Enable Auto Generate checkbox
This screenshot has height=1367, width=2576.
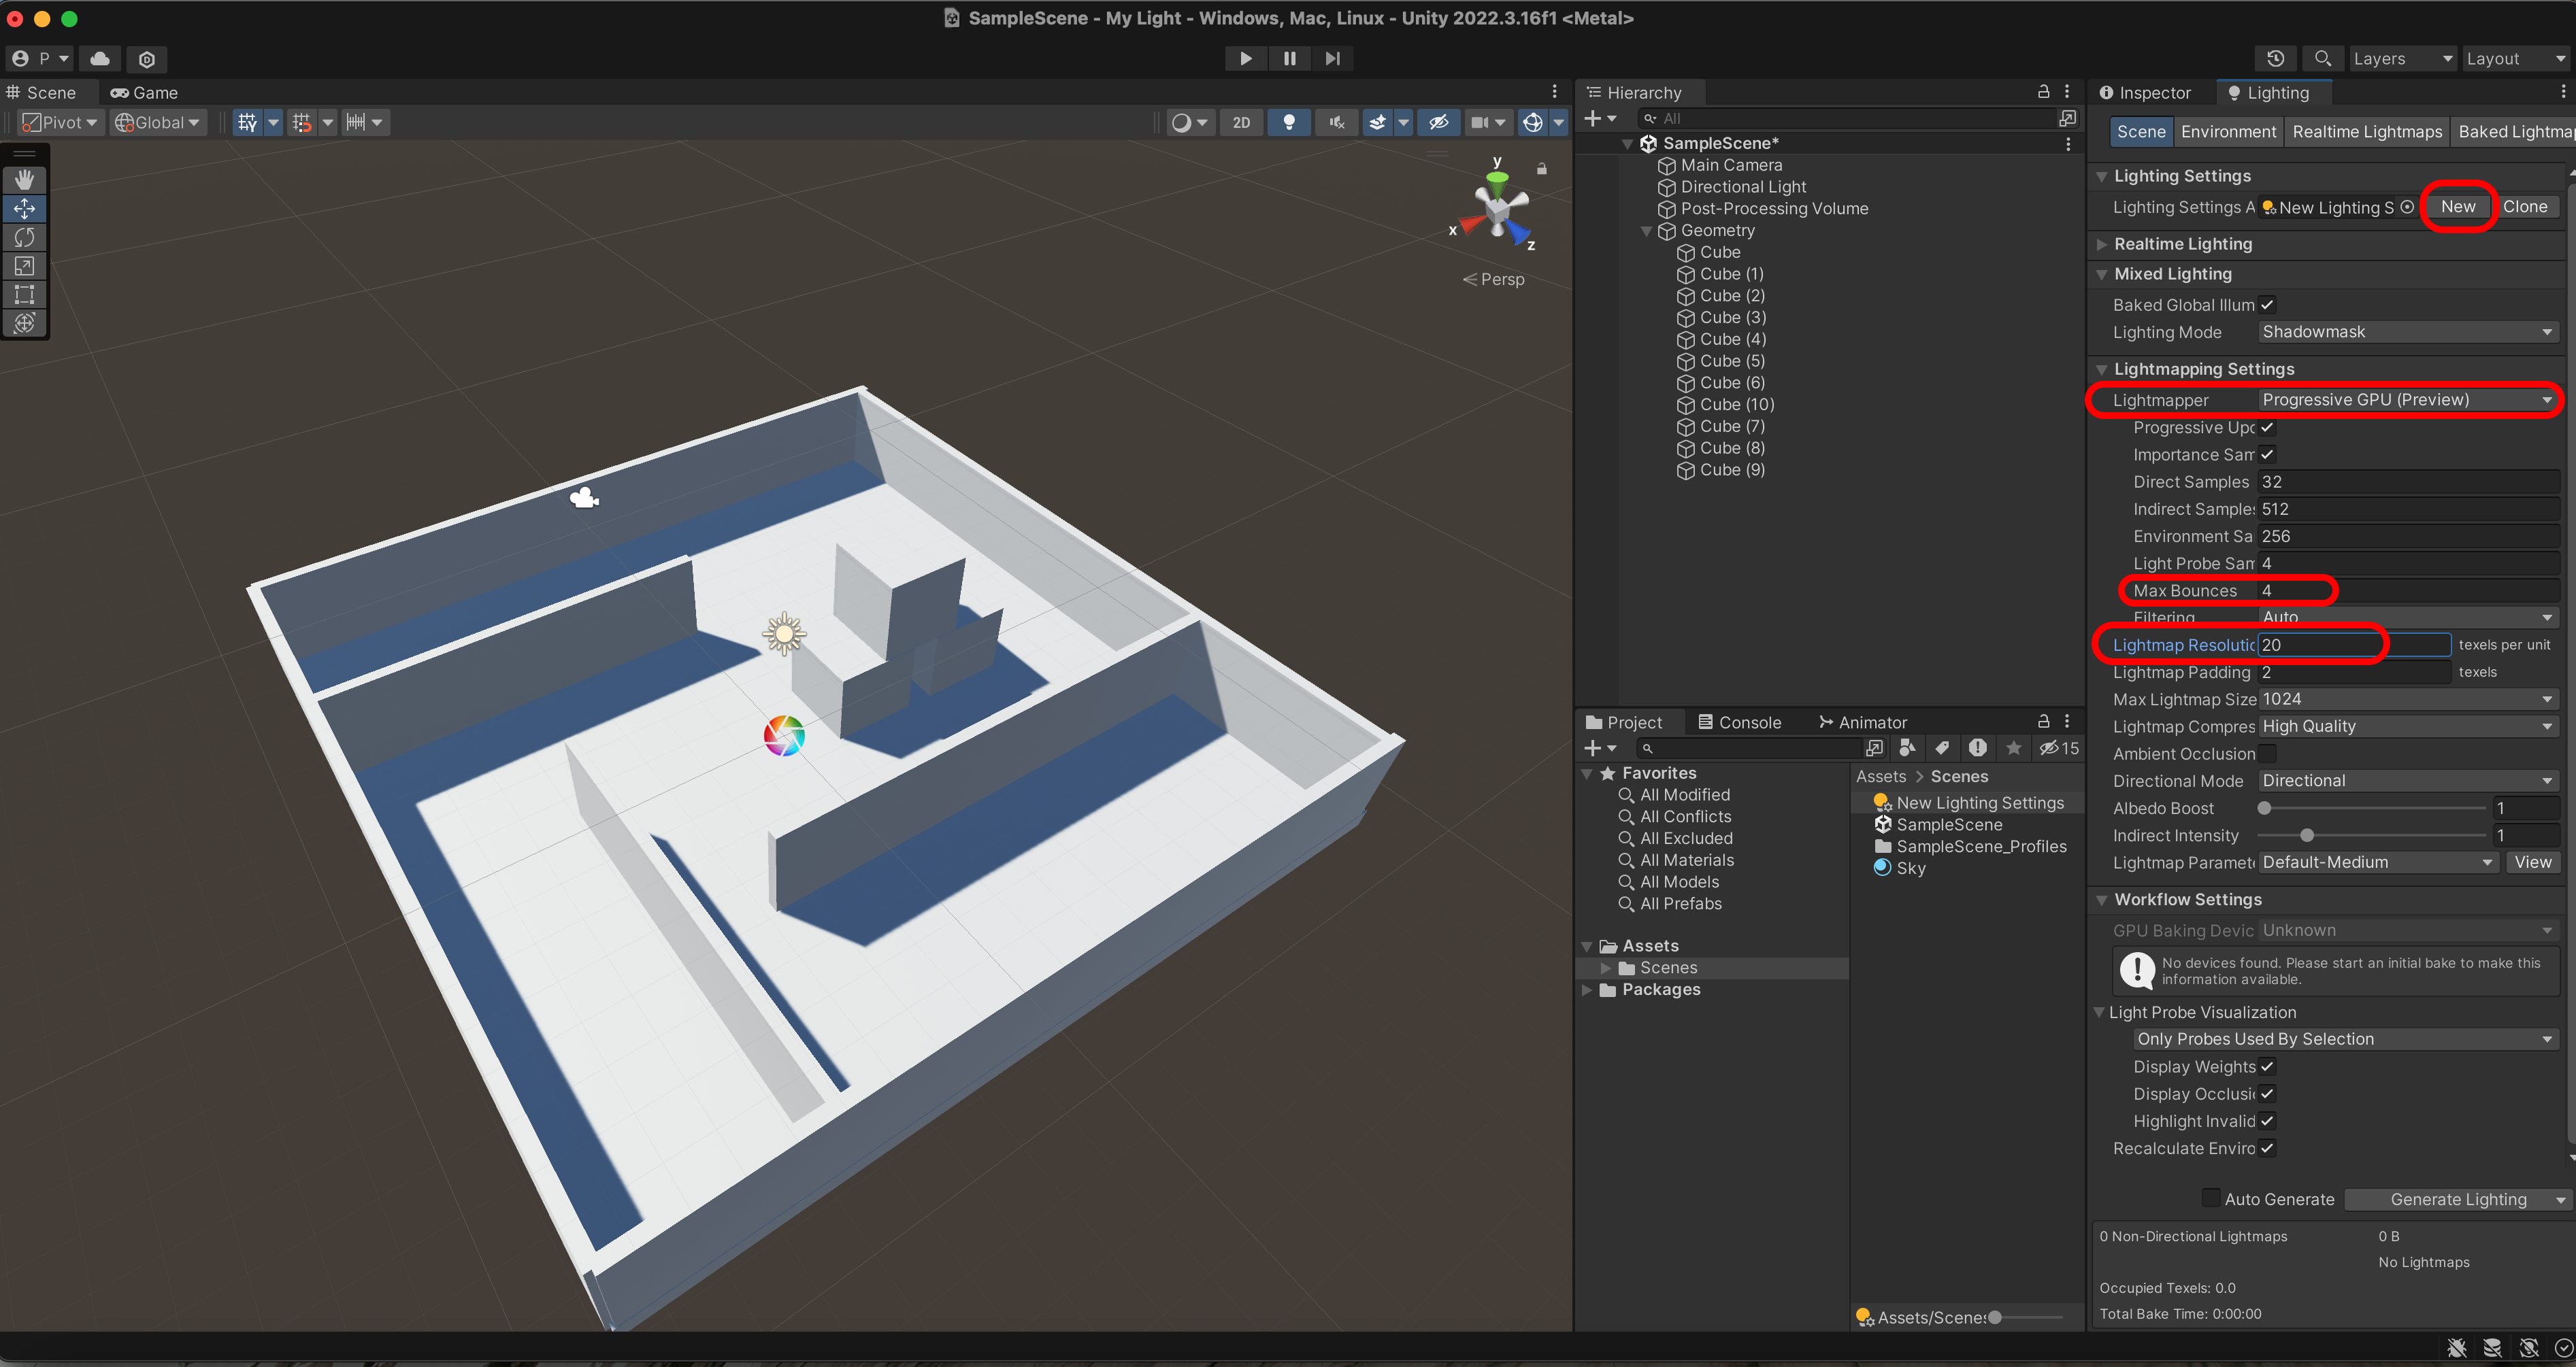pos(2211,1198)
